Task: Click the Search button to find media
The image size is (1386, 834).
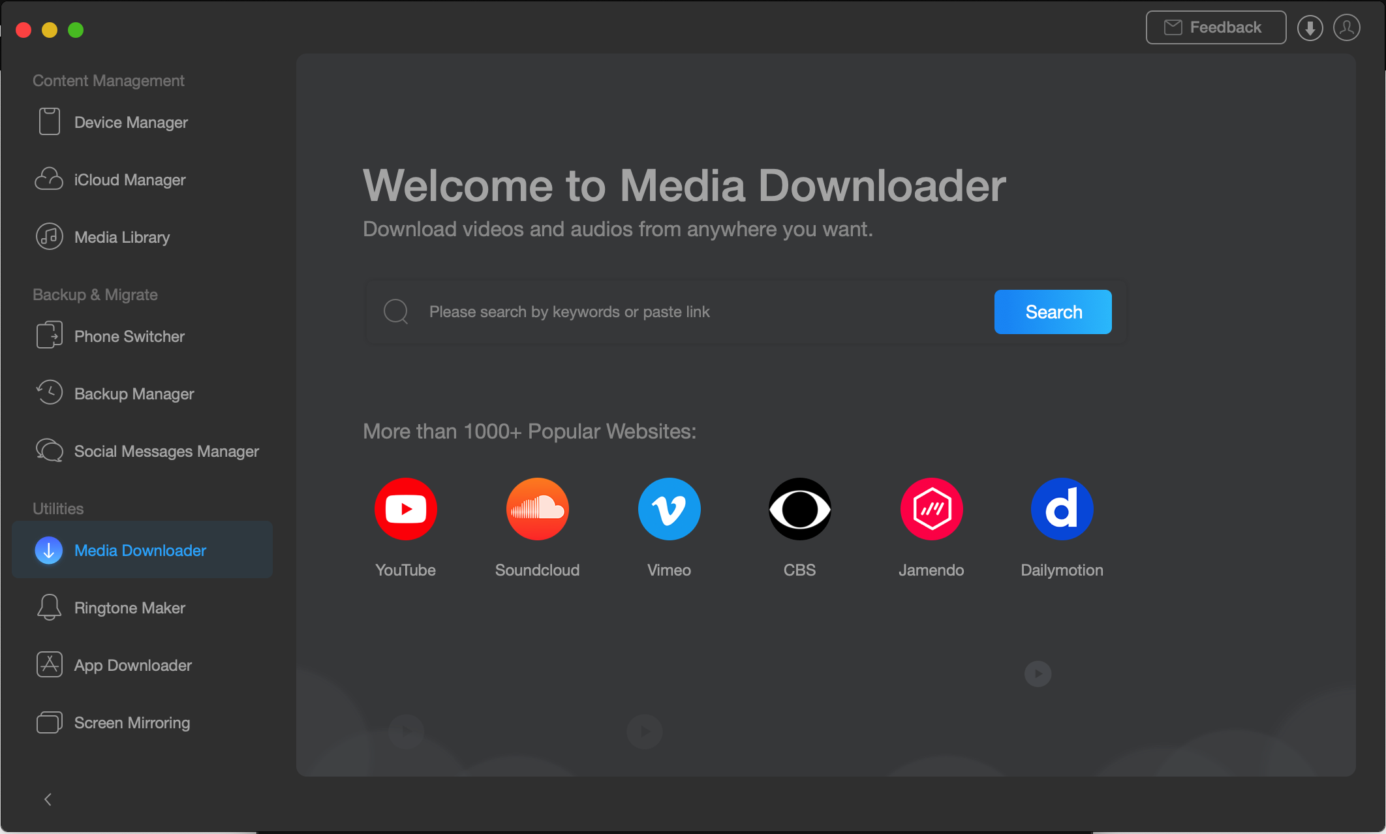Action: pyautogui.click(x=1053, y=311)
